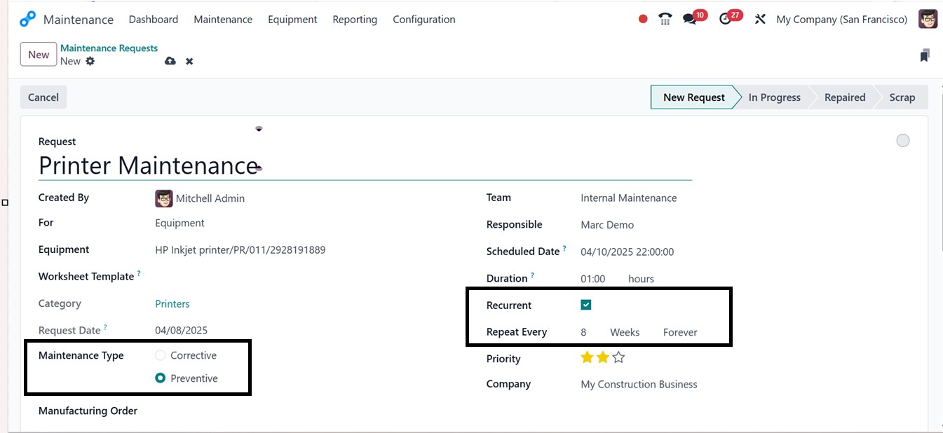Open the gear actions menu
This screenshot has width=943, height=433.
pyautogui.click(x=90, y=62)
